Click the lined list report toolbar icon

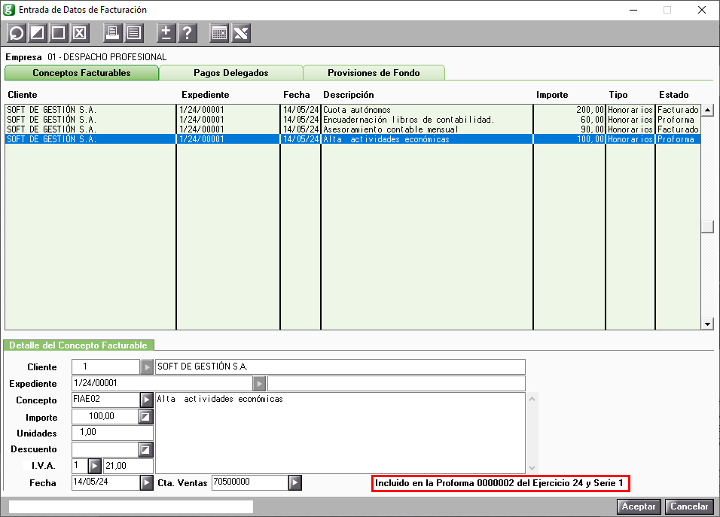[x=133, y=33]
